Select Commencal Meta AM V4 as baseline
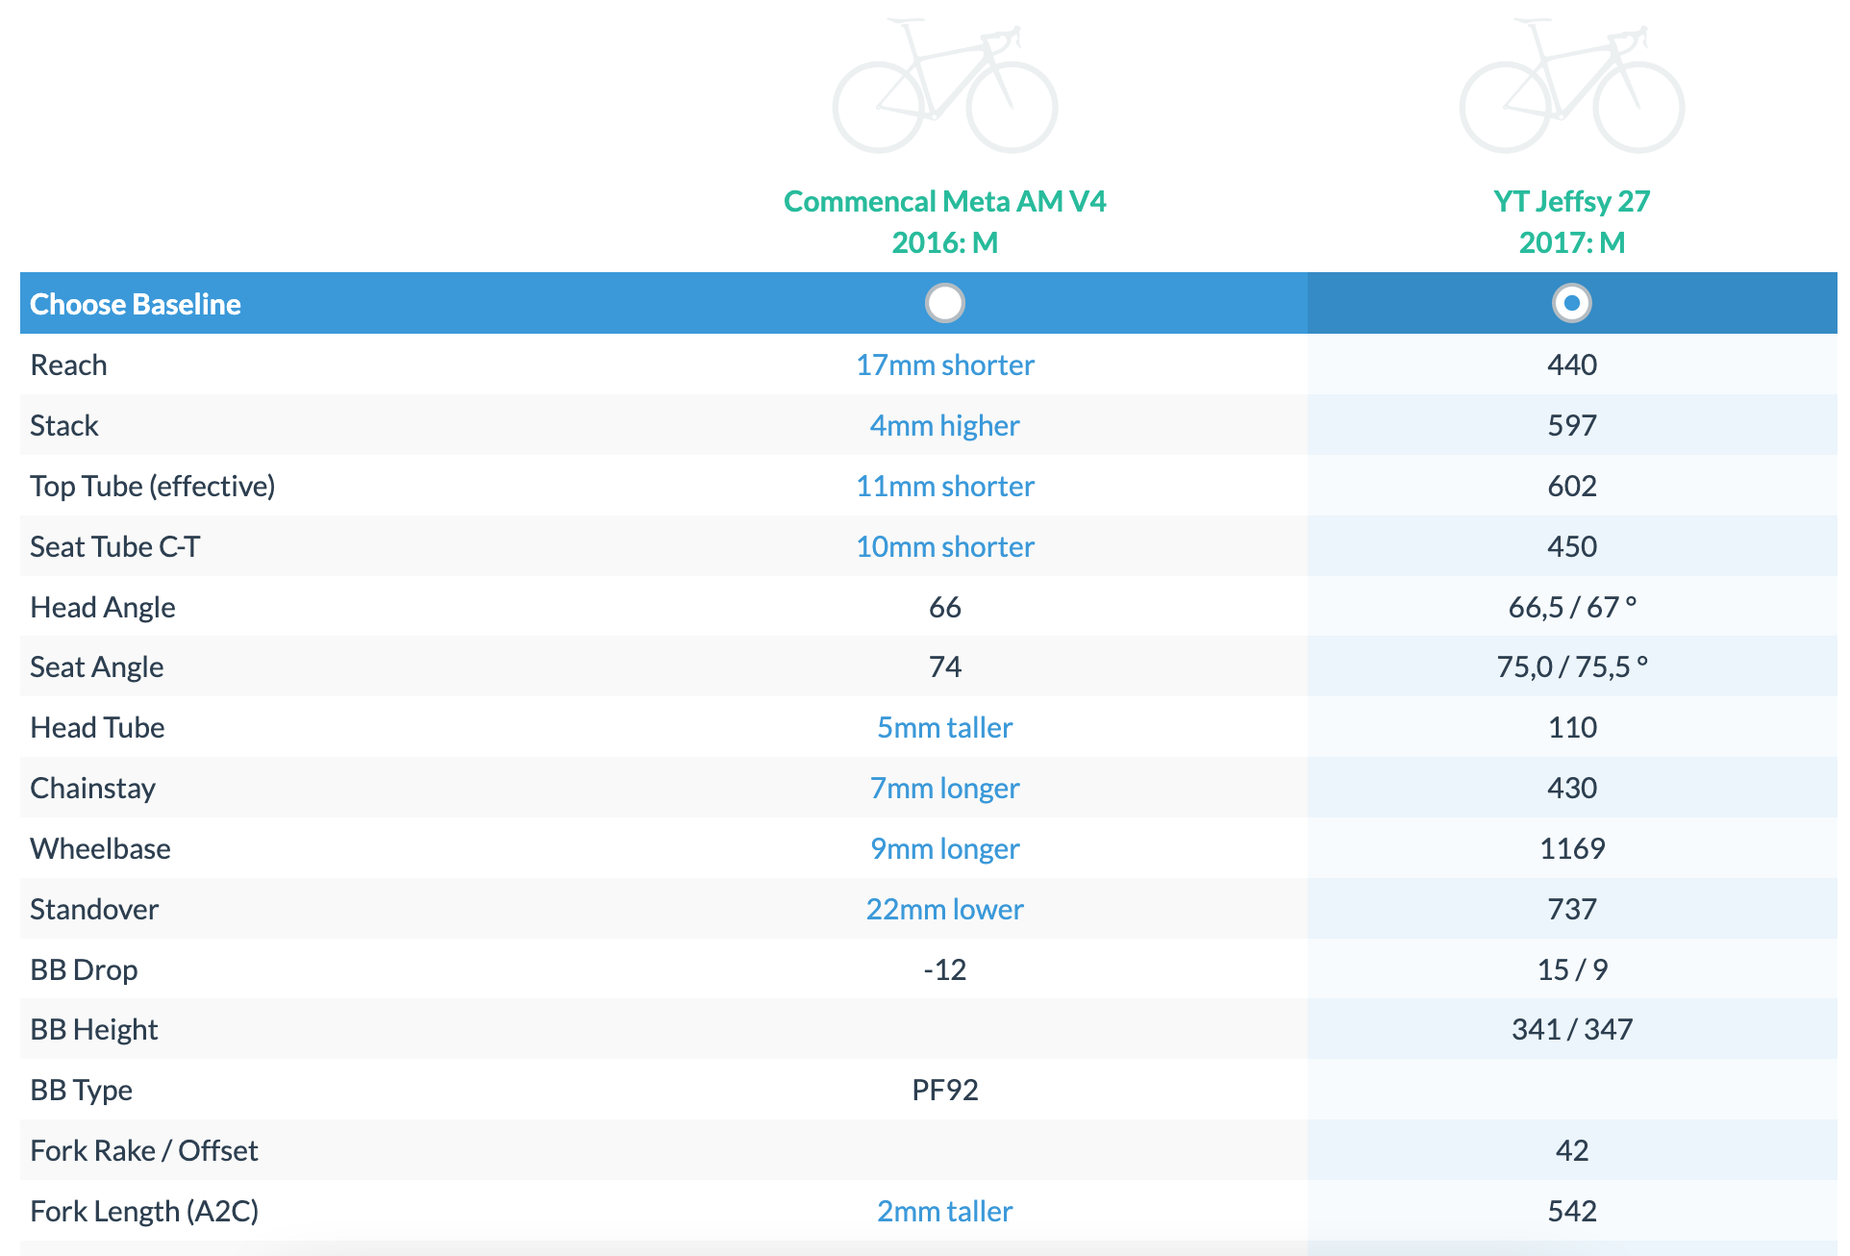The width and height of the screenshot is (1850, 1256). click(x=944, y=303)
